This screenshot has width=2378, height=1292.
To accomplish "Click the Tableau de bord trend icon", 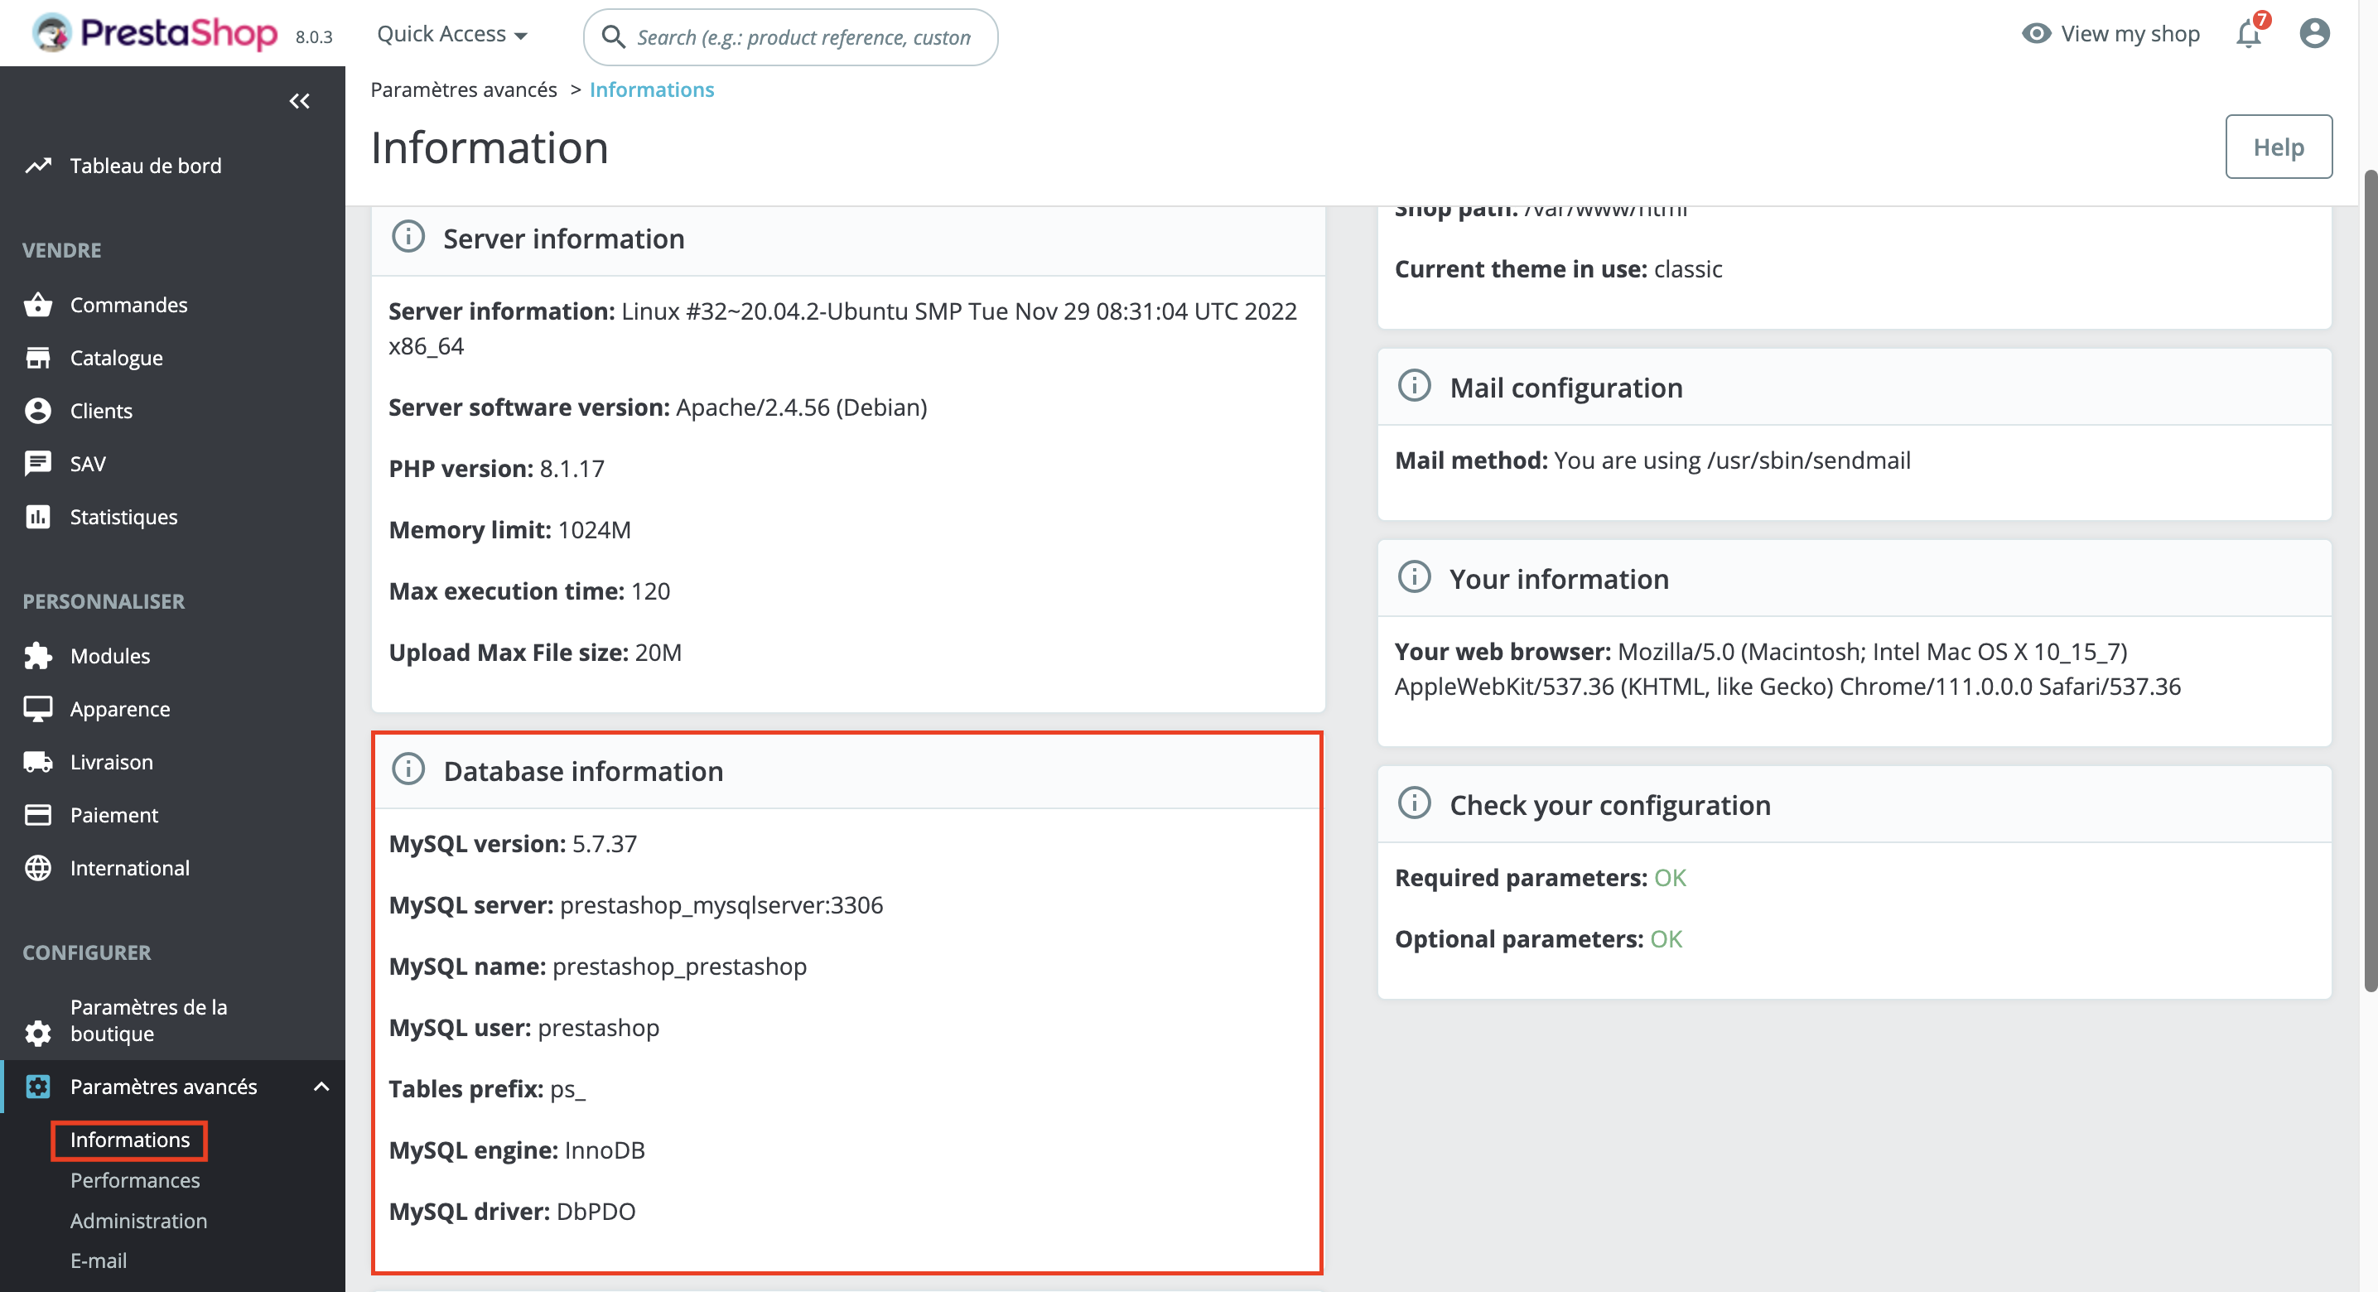I will (38, 165).
